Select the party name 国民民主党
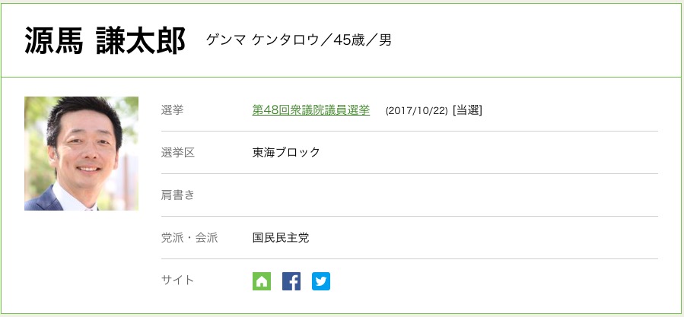Image resolution: width=684 pixels, height=317 pixels. (x=281, y=238)
